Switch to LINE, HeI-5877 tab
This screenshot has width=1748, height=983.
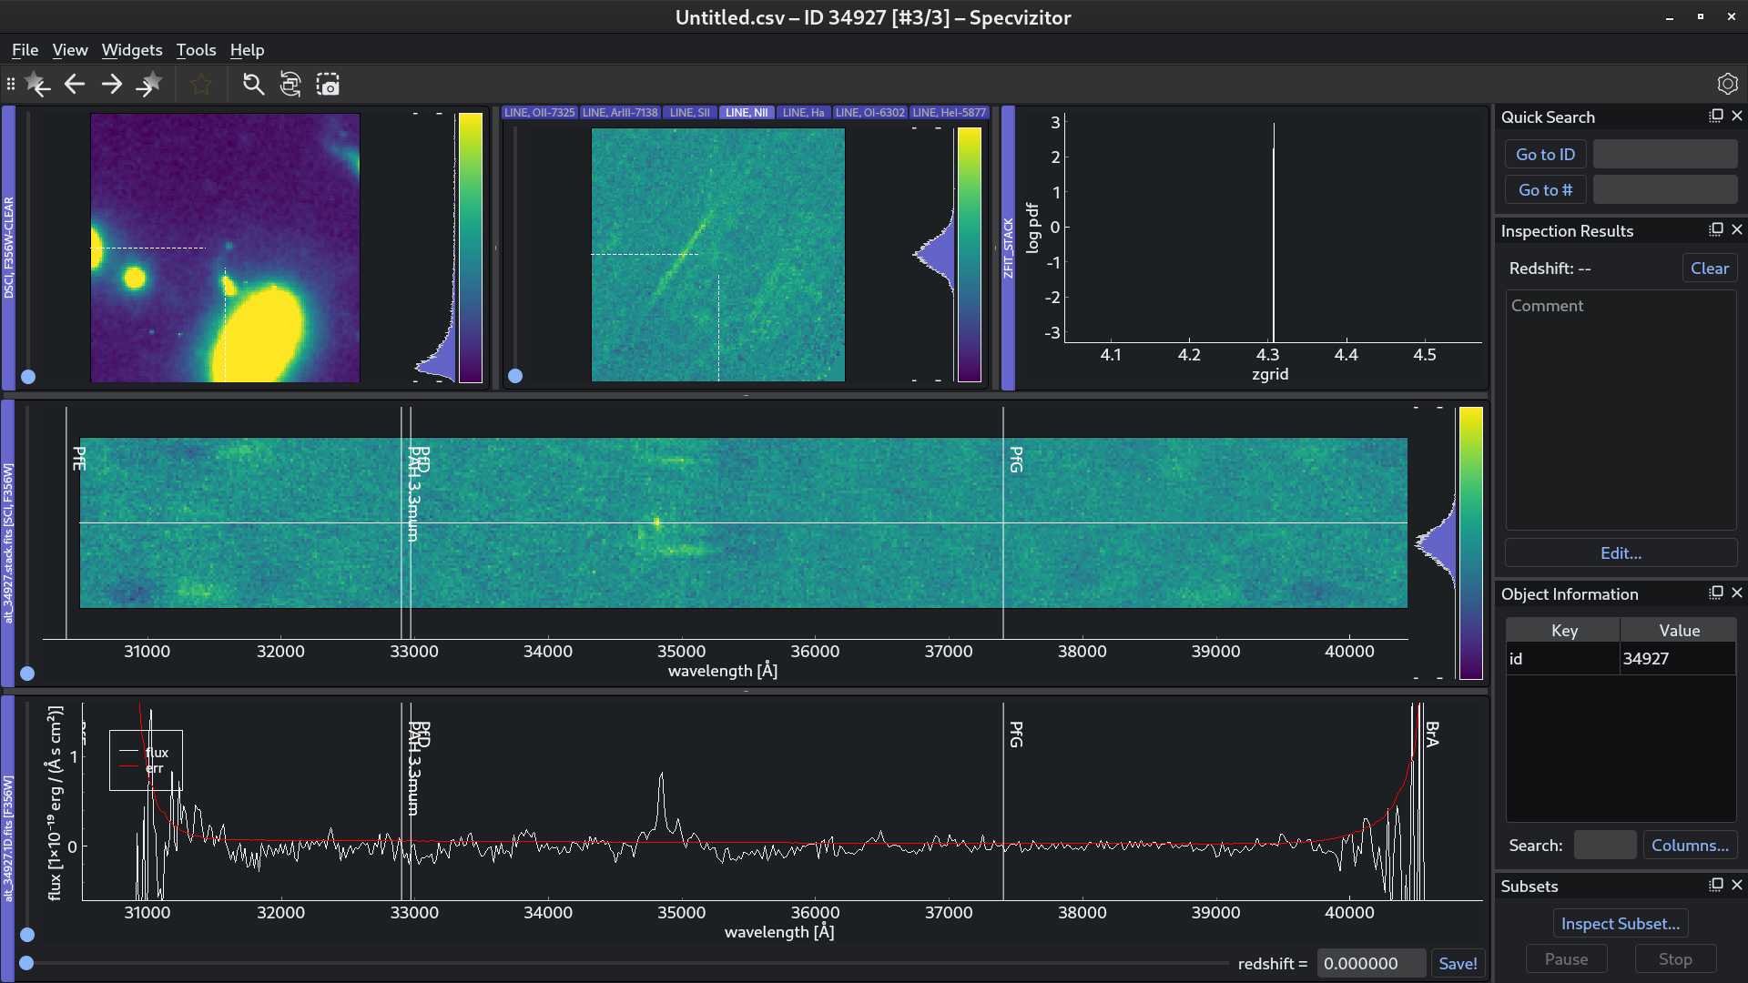[950, 113]
